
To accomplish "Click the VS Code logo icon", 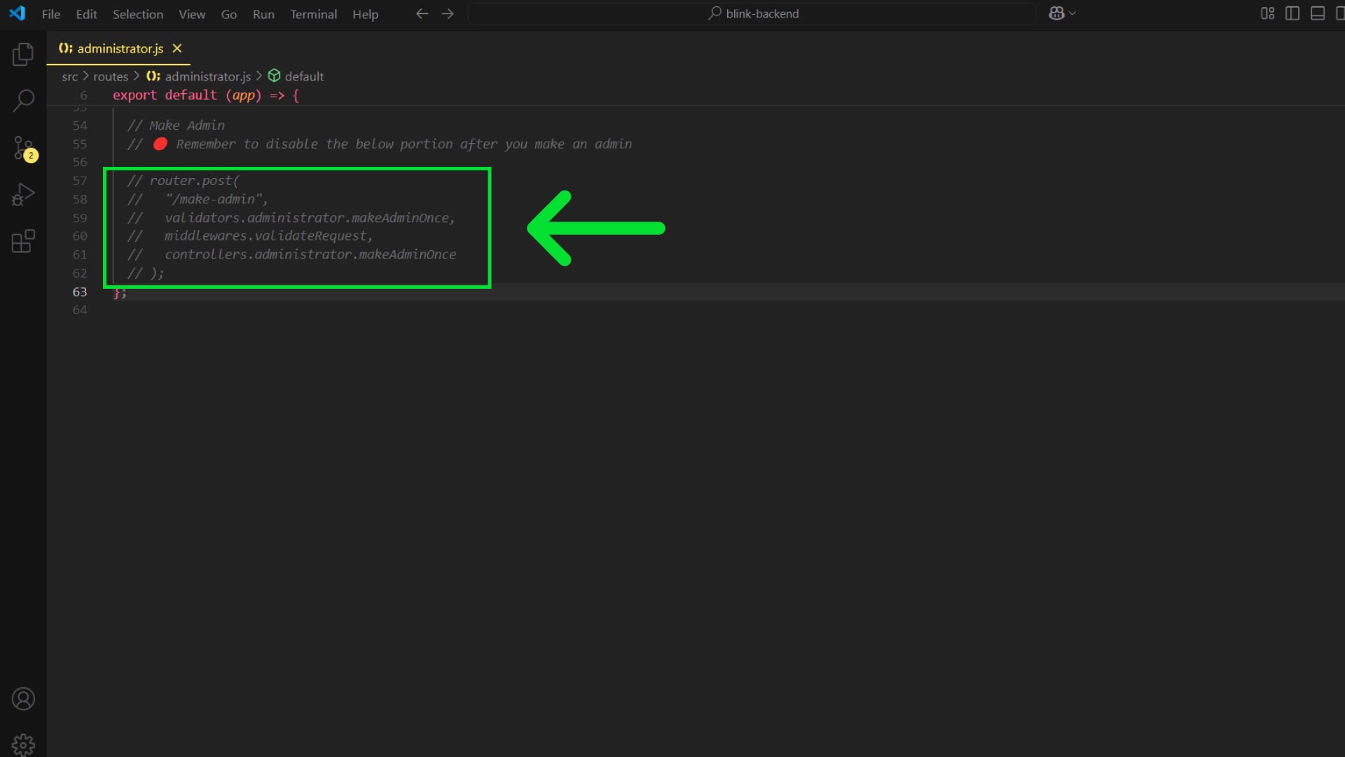I will coord(17,13).
